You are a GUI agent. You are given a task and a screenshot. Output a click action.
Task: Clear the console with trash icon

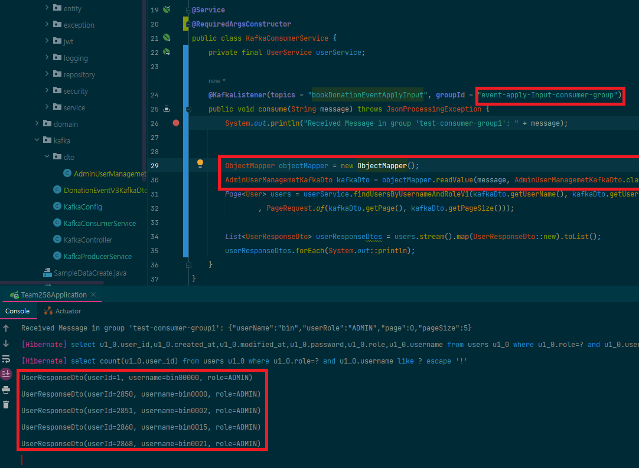[6, 405]
